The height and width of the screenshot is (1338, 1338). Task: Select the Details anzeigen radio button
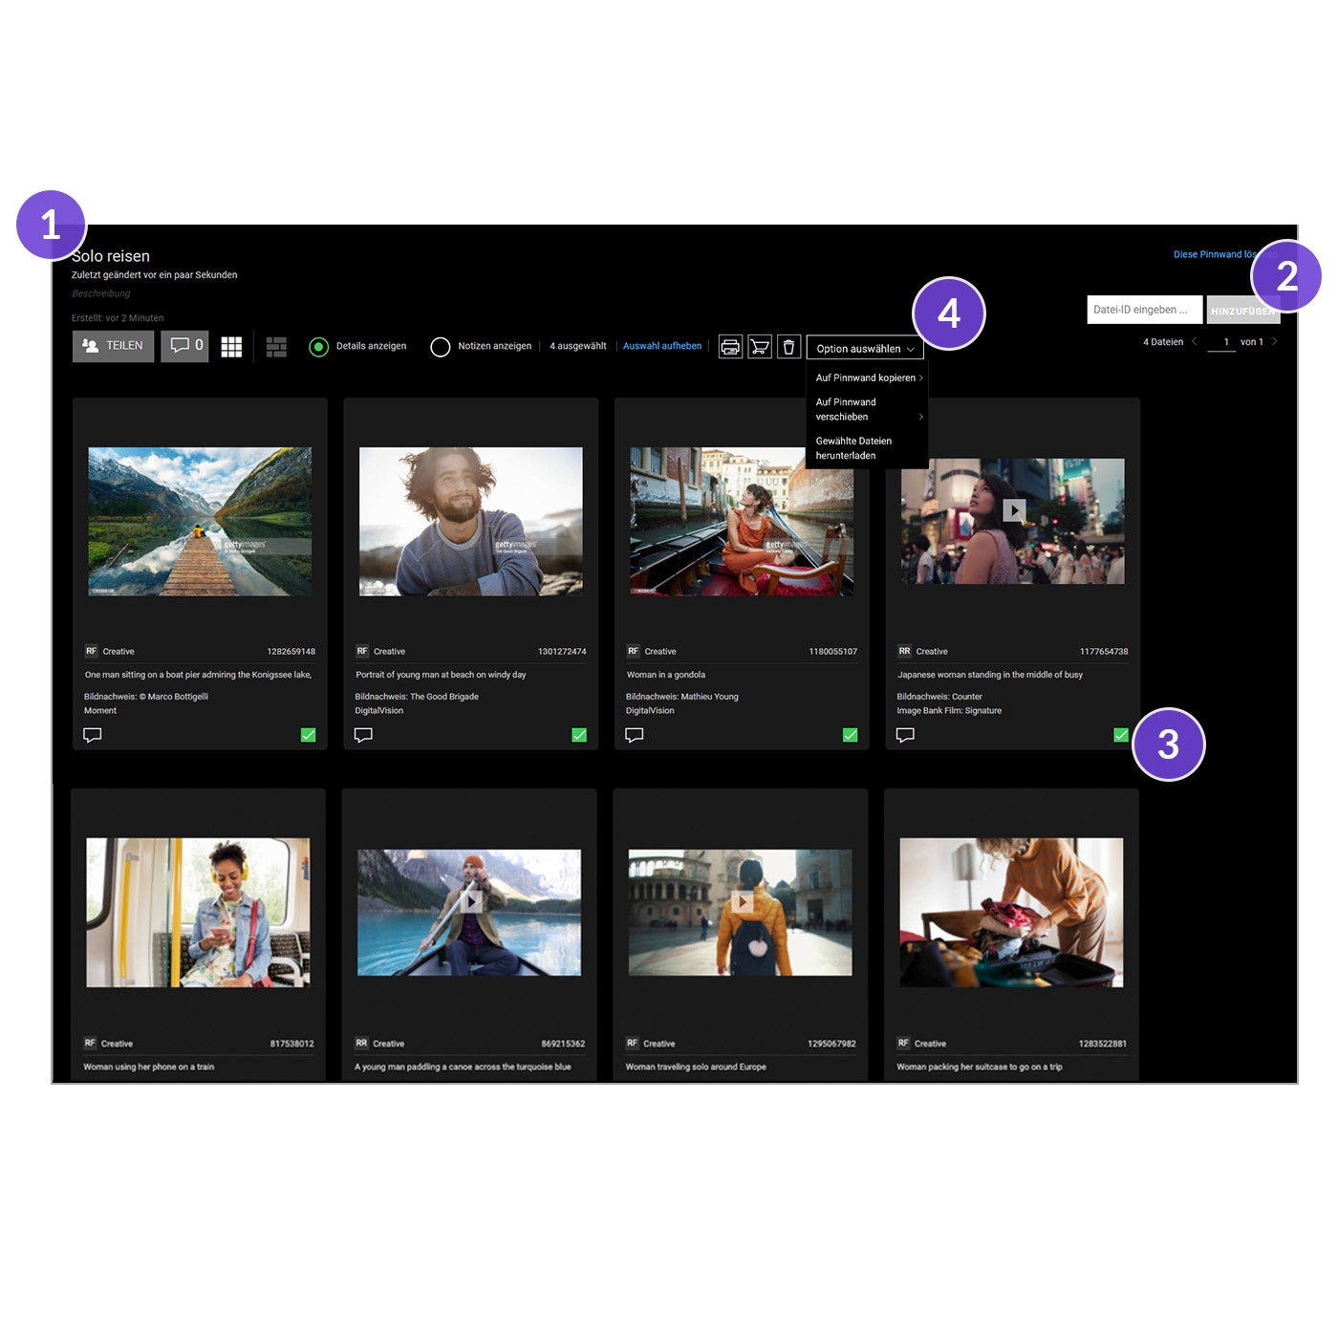click(x=319, y=347)
